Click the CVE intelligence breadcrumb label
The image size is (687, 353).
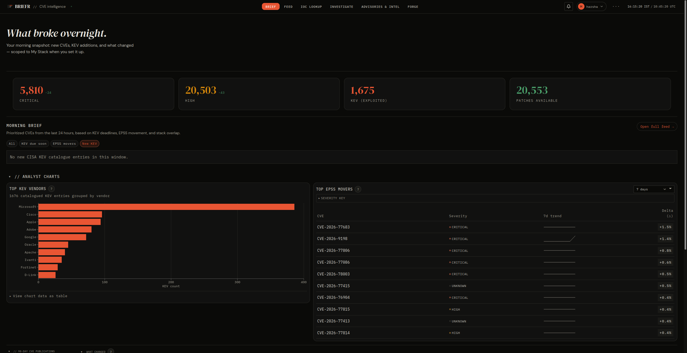pyautogui.click(x=52, y=6)
